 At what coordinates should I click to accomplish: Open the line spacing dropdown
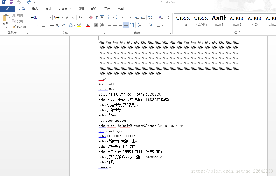[143, 25]
